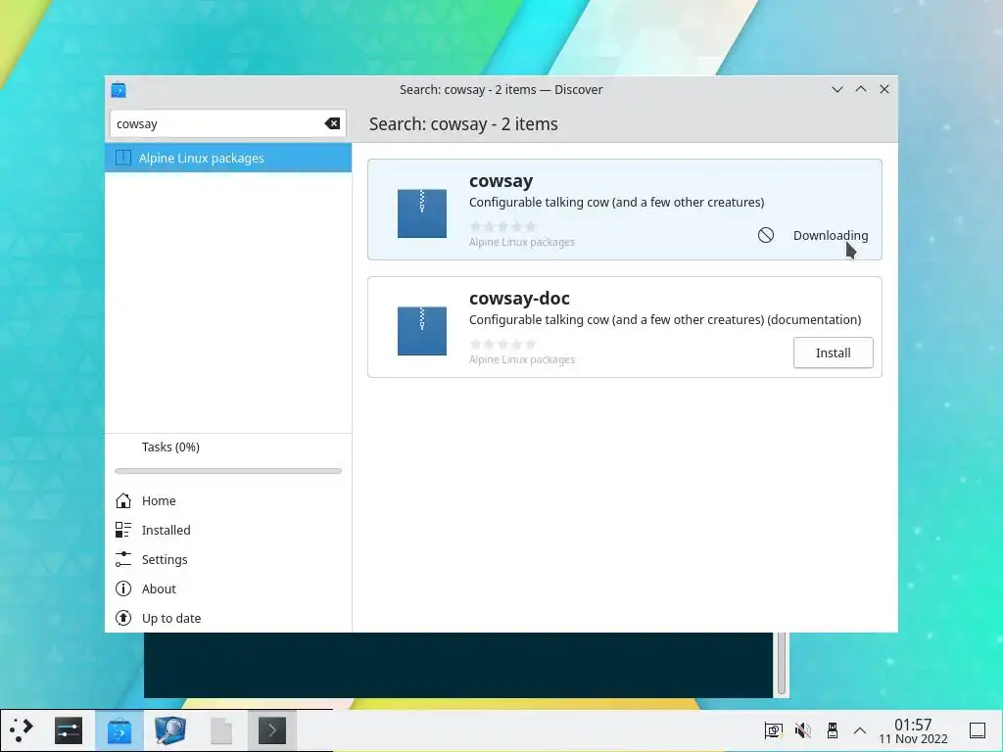Click the Up to date arrow icon
This screenshot has width=1003, height=752.
point(123,619)
